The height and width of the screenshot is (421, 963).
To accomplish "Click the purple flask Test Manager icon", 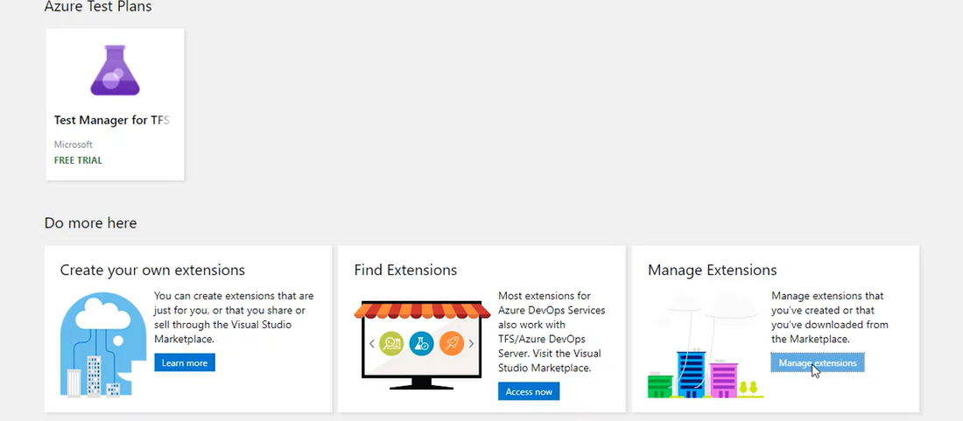I will pos(115,70).
